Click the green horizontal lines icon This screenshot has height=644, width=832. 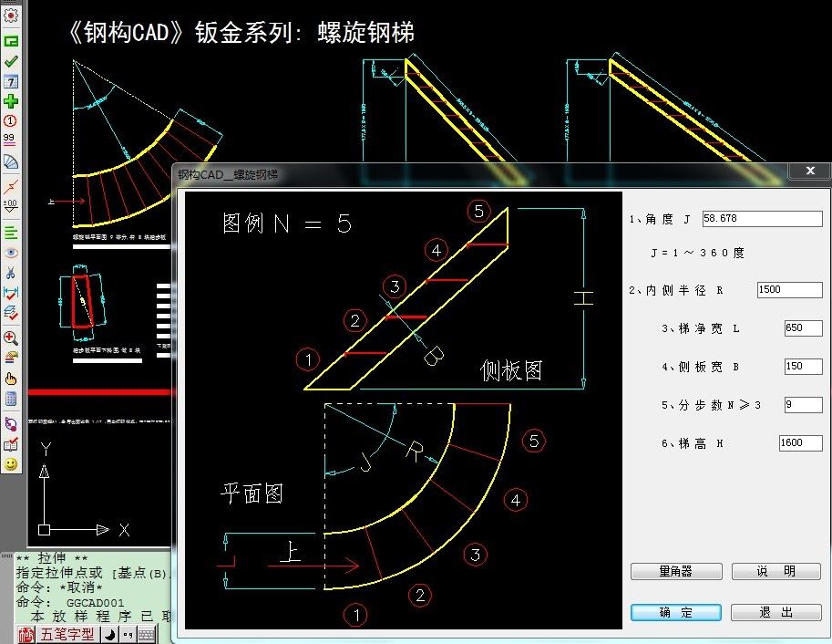click(x=11, y=233)
